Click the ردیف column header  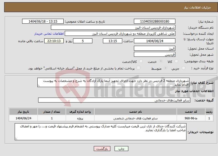(209, 112)
